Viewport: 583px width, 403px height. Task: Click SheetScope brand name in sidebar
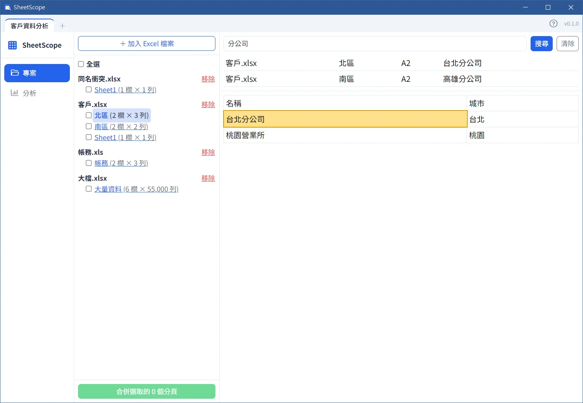click(42, 45)
